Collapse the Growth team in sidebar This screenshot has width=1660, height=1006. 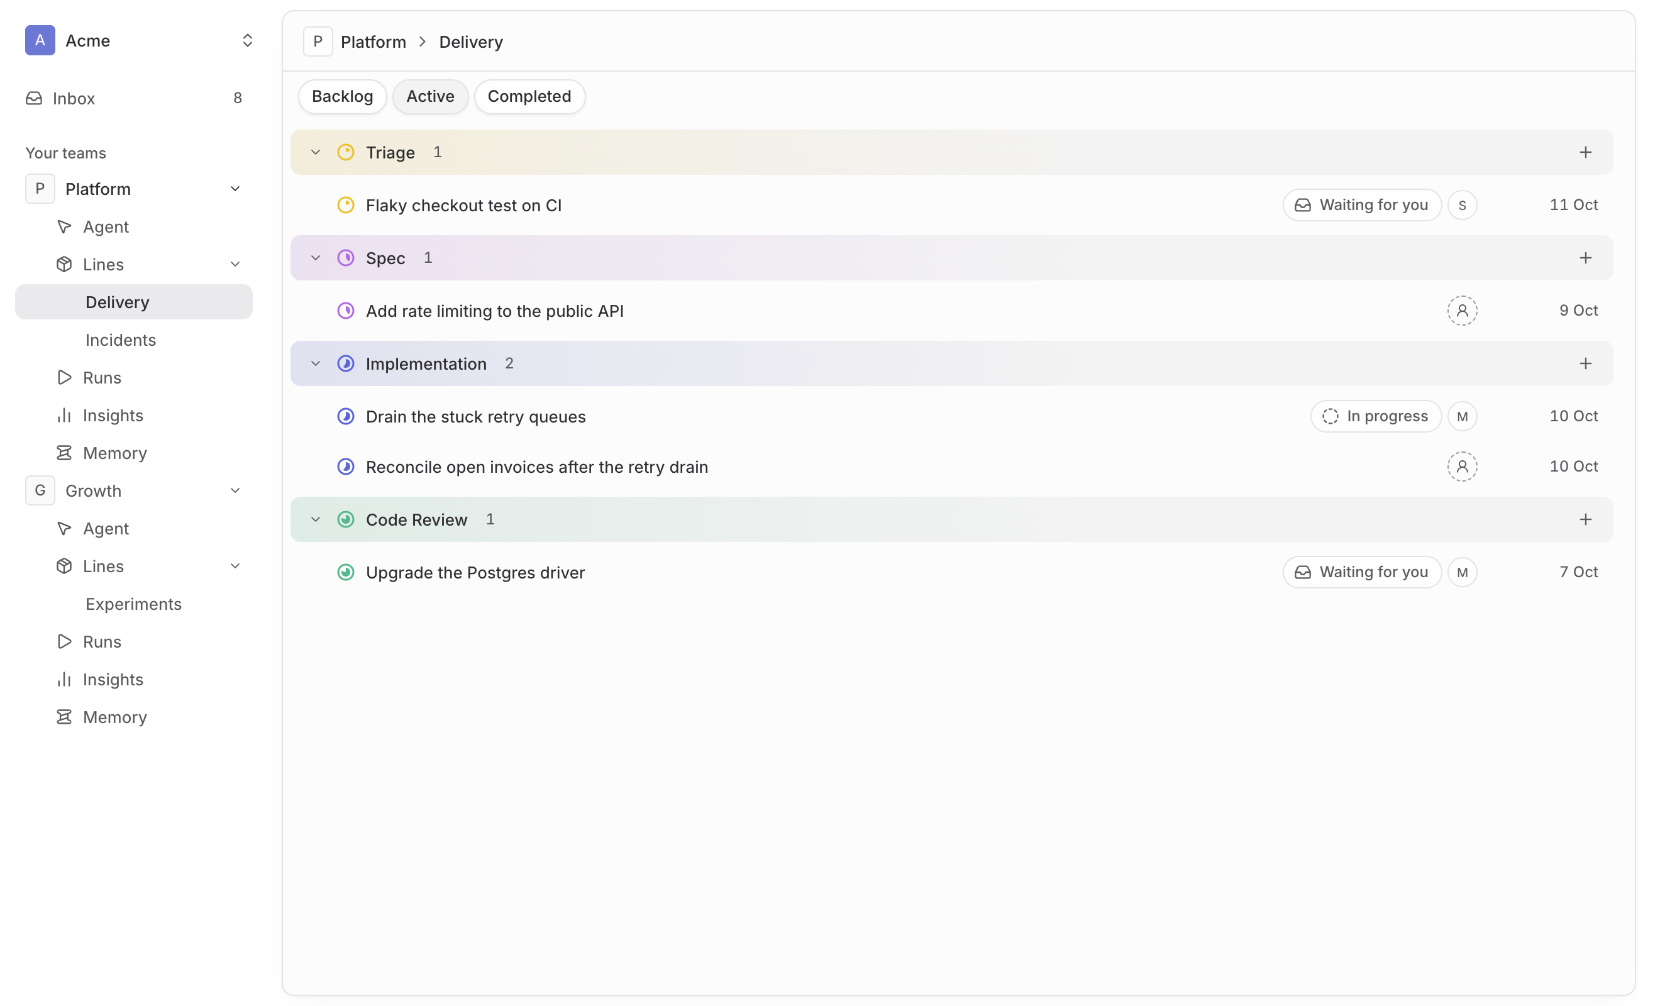pos(235,490)
